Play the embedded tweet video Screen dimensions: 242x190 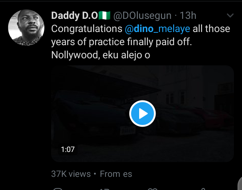(x=143, y=114)
